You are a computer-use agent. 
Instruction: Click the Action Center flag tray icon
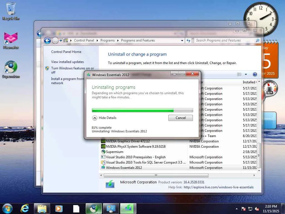coord(244,209)
